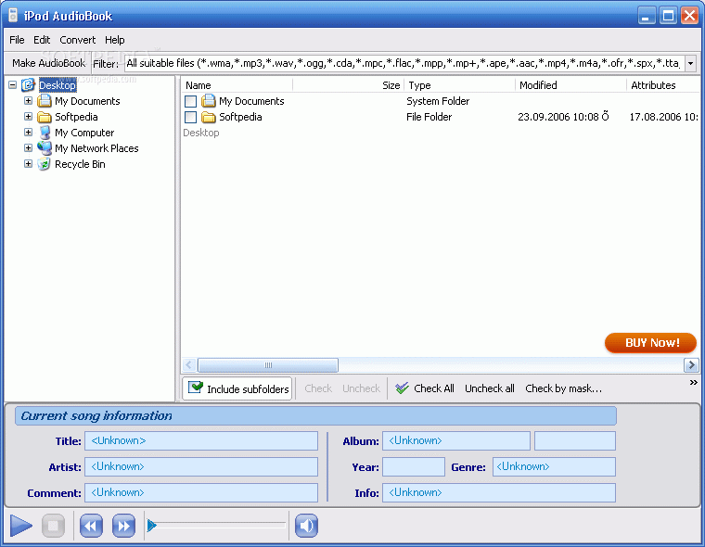The image size is (705, 547).
Task: Select the 23.09.2006 10:08 modified date cell
Action: click(563, 117)
